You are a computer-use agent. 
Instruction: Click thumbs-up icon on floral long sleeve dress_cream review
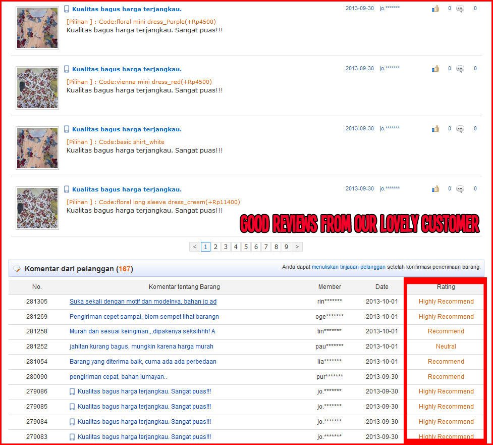[x=435, y=189]
